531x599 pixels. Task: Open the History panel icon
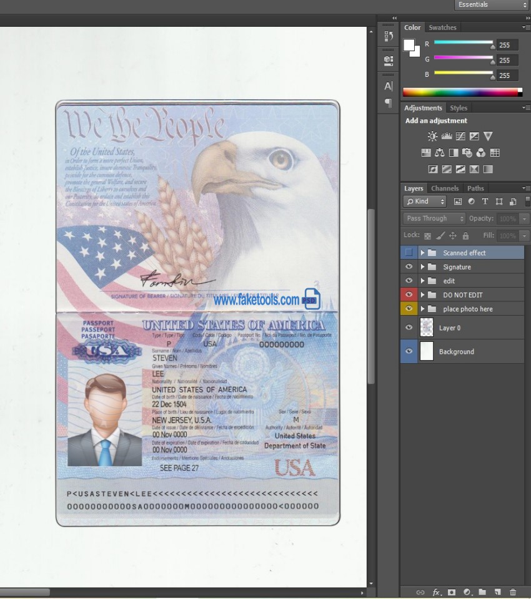click(x=389, y=36)
